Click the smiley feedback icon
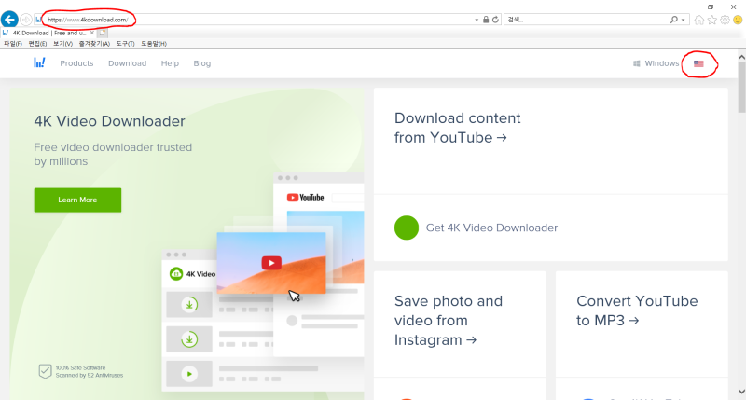Image resolution: width=746 pixels, height=400 pixels. tap(738, 20)
